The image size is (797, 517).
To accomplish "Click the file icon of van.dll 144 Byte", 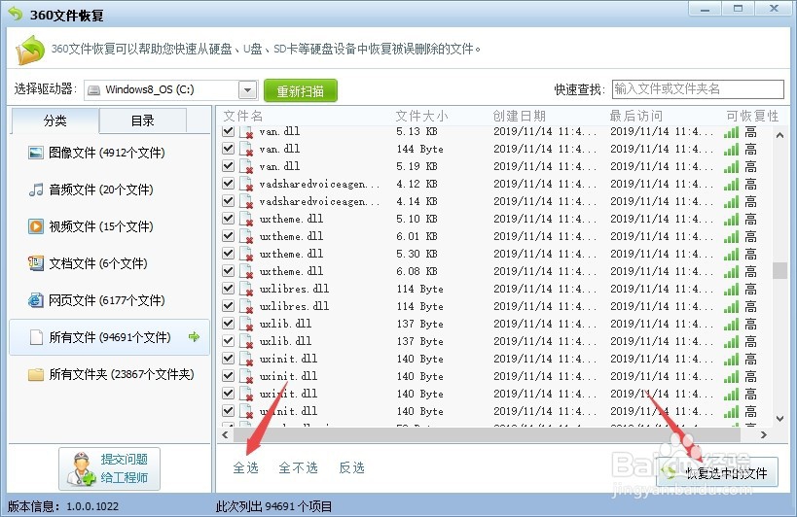I will pyautogui.click(x=246, y=149).
